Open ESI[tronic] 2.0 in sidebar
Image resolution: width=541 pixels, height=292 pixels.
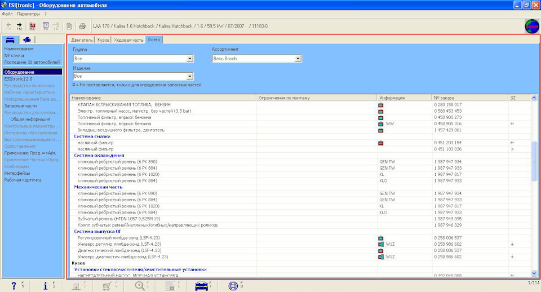(18, 79)
